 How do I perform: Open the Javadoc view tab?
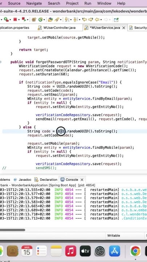pos(23,180)
